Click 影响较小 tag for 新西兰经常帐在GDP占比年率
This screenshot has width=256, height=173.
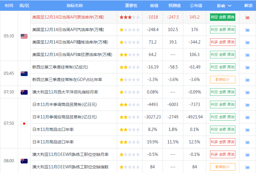tap(223, 80)
